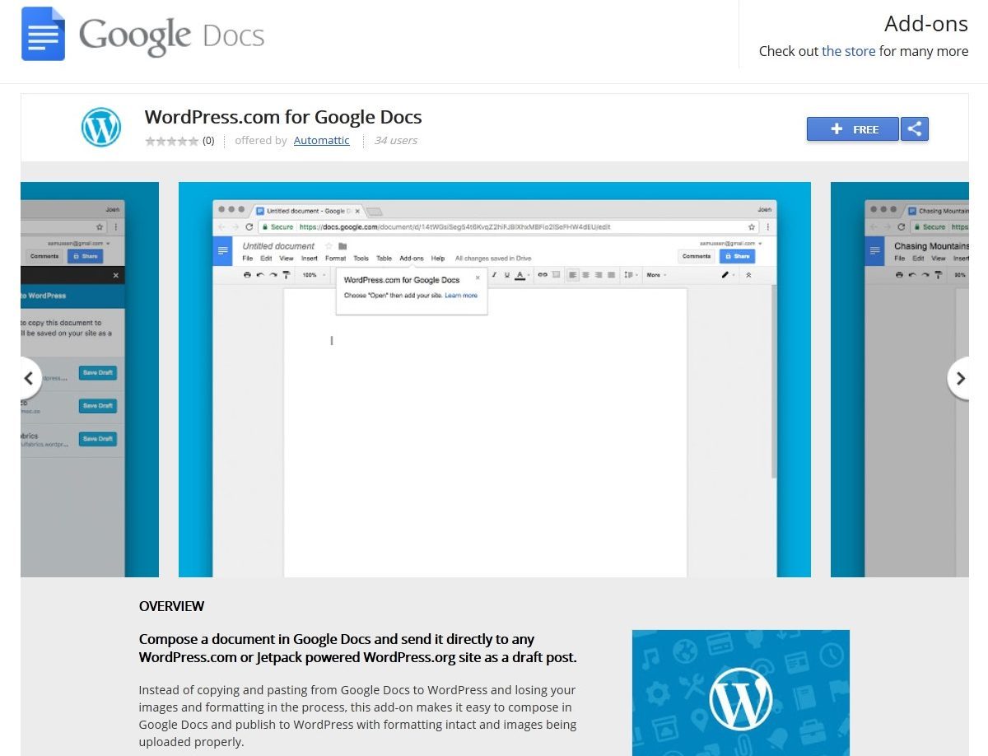The height and width of the screenshot is (756, 988).
Task: Click the Insert link icon
Action: 542,274
